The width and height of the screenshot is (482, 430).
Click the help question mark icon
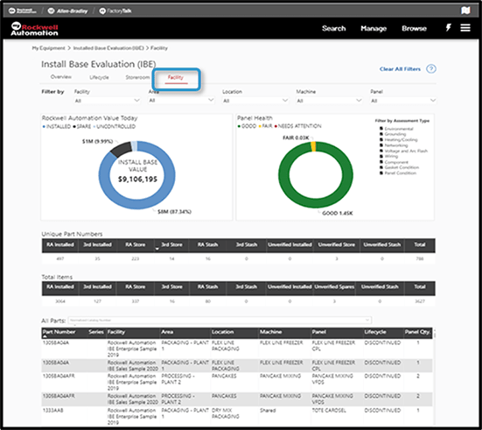[x=431, y=68]
